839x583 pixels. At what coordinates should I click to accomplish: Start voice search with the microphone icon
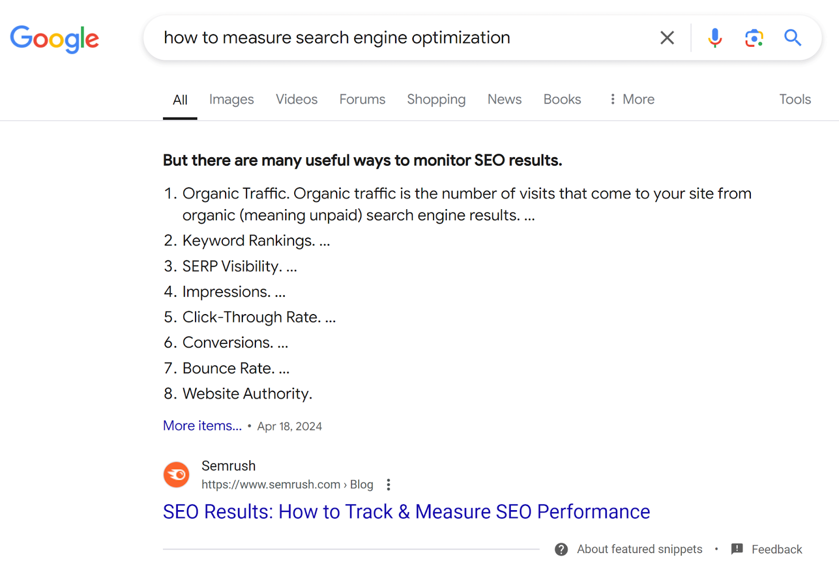click(715, 38)
